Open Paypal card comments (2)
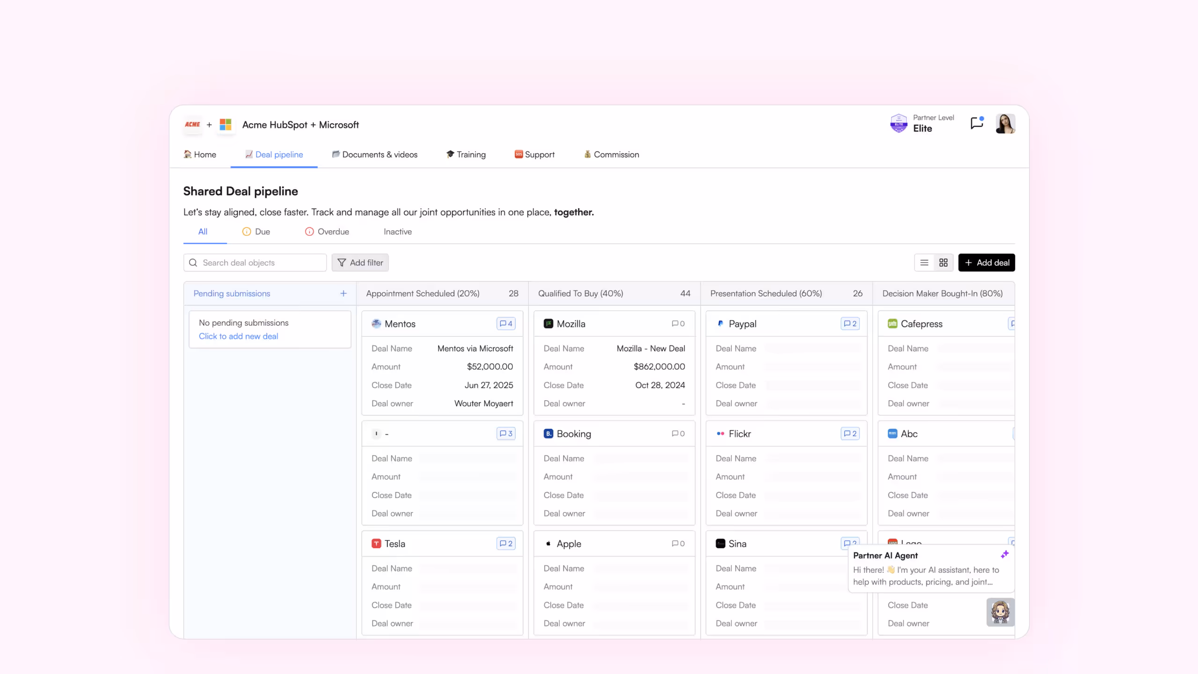Image resolution: width=1198 pixels, height=674 pixels. point(850,323)
